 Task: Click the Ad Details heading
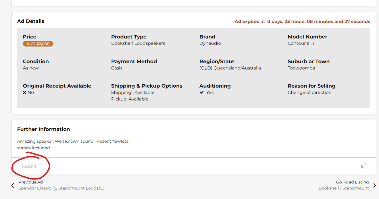point(31,21)
